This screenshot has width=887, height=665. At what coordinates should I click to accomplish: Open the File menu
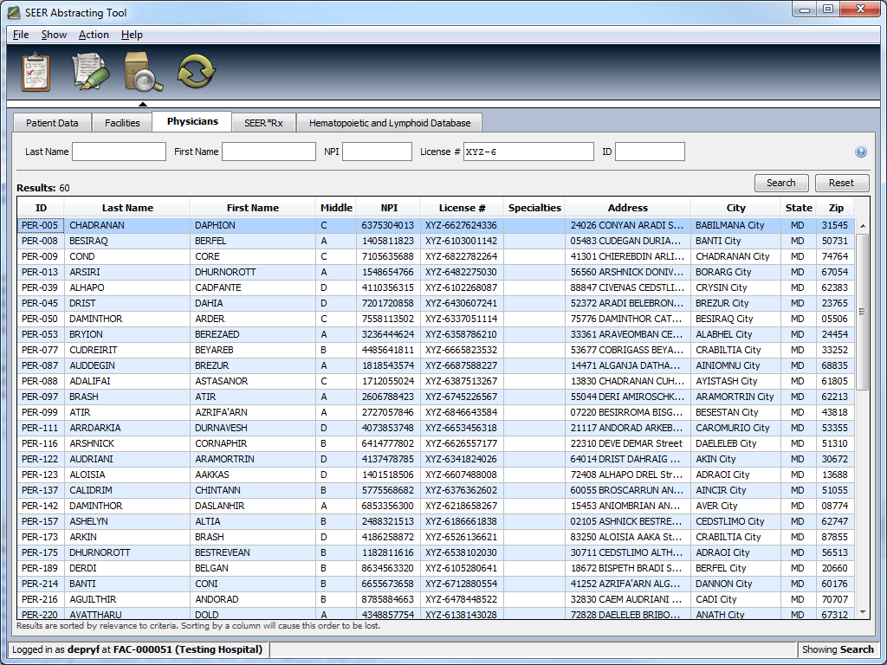(x=21, y=35)
